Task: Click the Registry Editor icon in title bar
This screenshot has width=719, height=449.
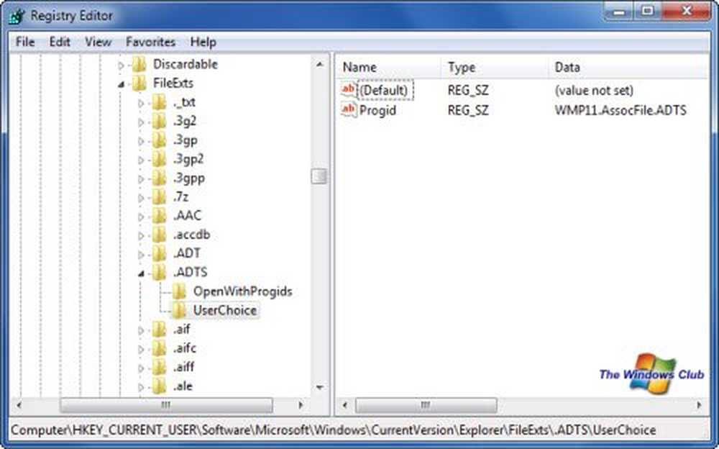Action: pyautogui.click(x=15, y=15)
